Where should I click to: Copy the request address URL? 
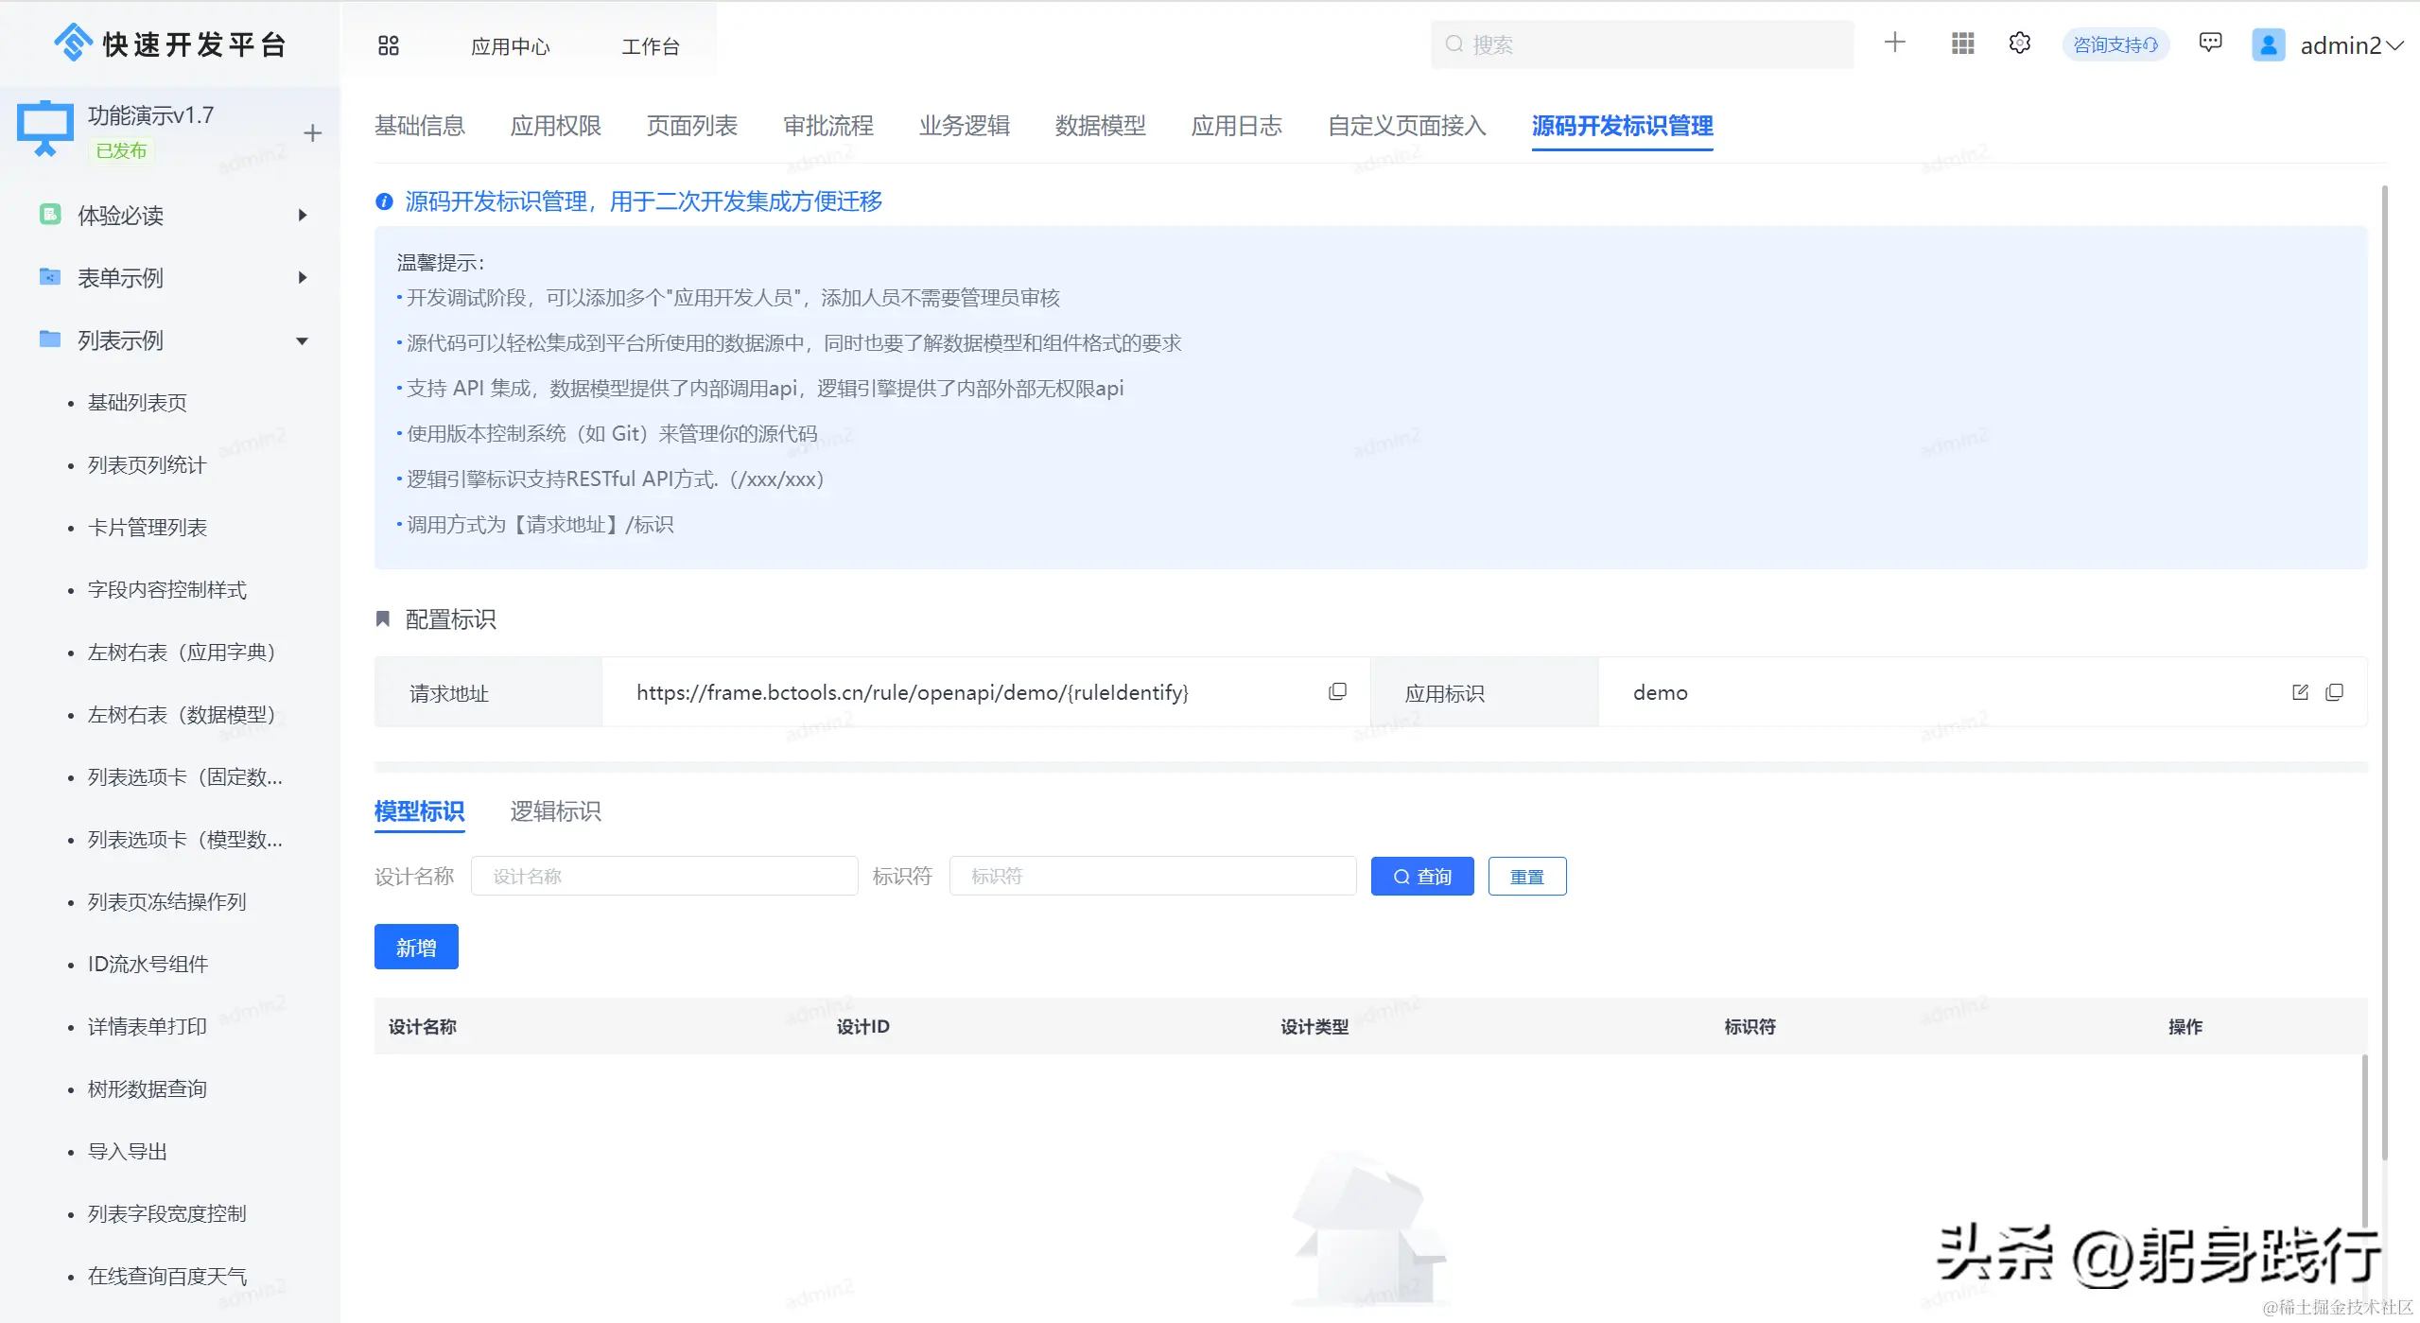point(1337,691)
